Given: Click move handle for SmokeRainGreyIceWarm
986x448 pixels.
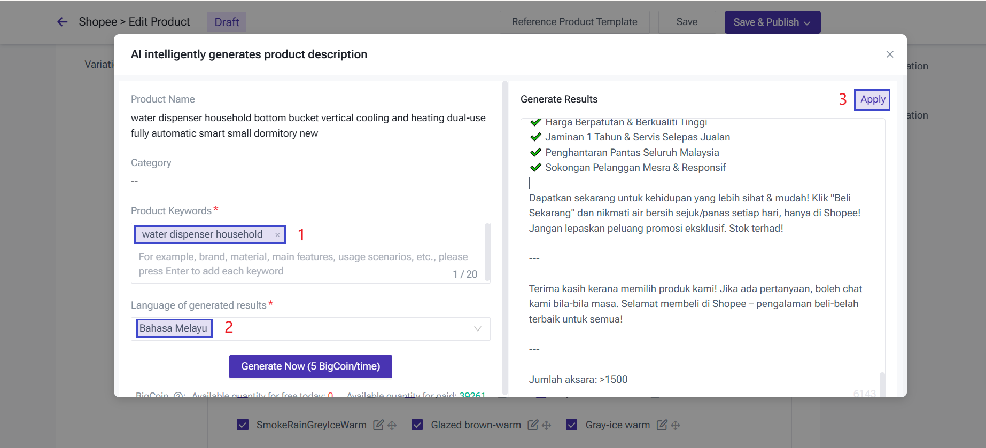Looking at the screenshot, I should tap(392, 425).
